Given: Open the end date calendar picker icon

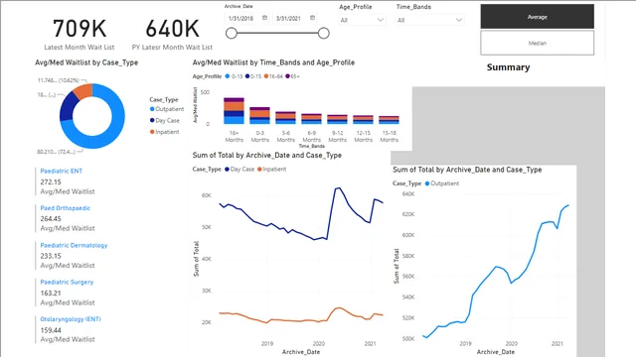Looking at the screenshot, I should click(312, 18).
